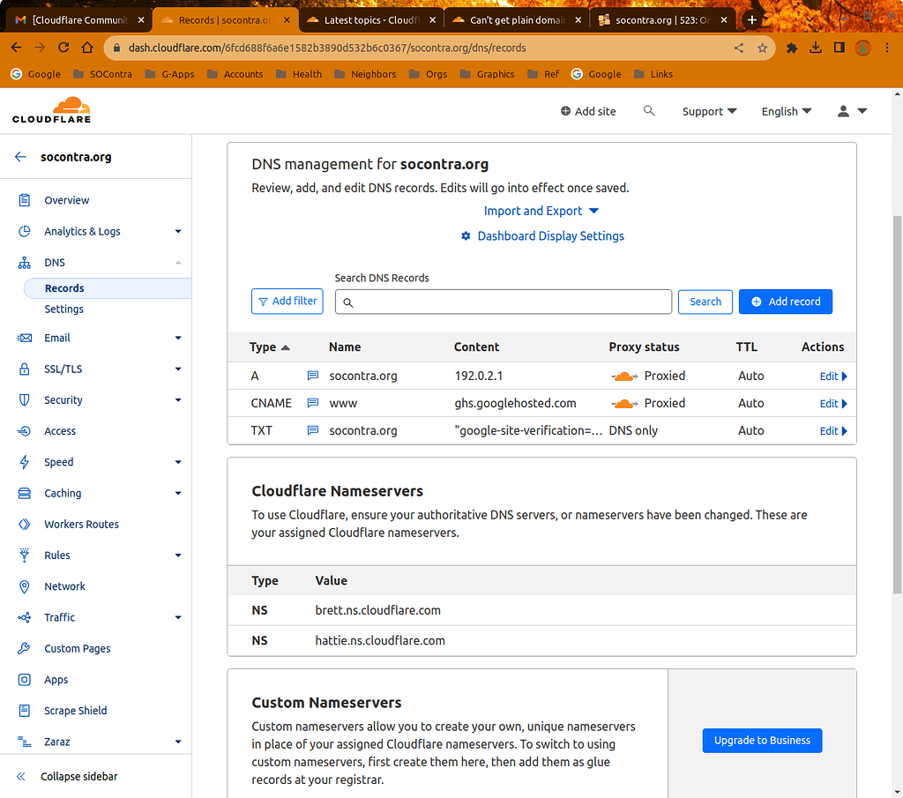Click the comment icon on the TXT record row
This screenshot has width=903, height=798.
click(313, 430)
